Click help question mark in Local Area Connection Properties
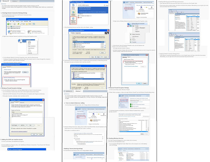Viewport: 210px width, 162px height. point(28,65)
